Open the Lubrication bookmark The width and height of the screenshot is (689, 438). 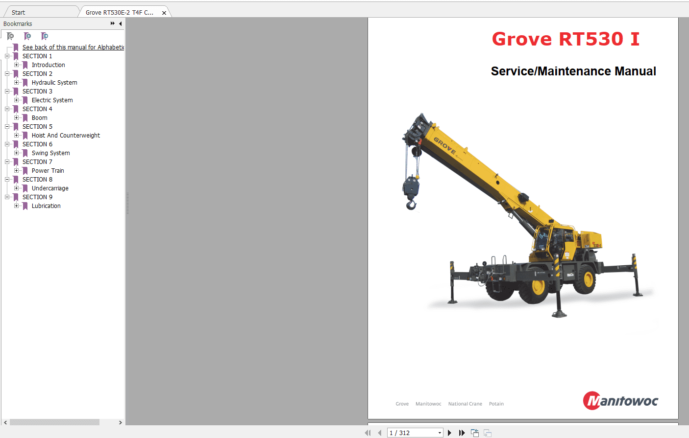tap(46, 206)
